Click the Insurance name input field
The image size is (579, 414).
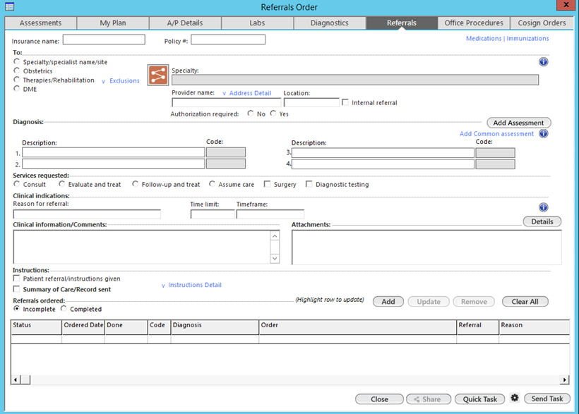(104, 39)
